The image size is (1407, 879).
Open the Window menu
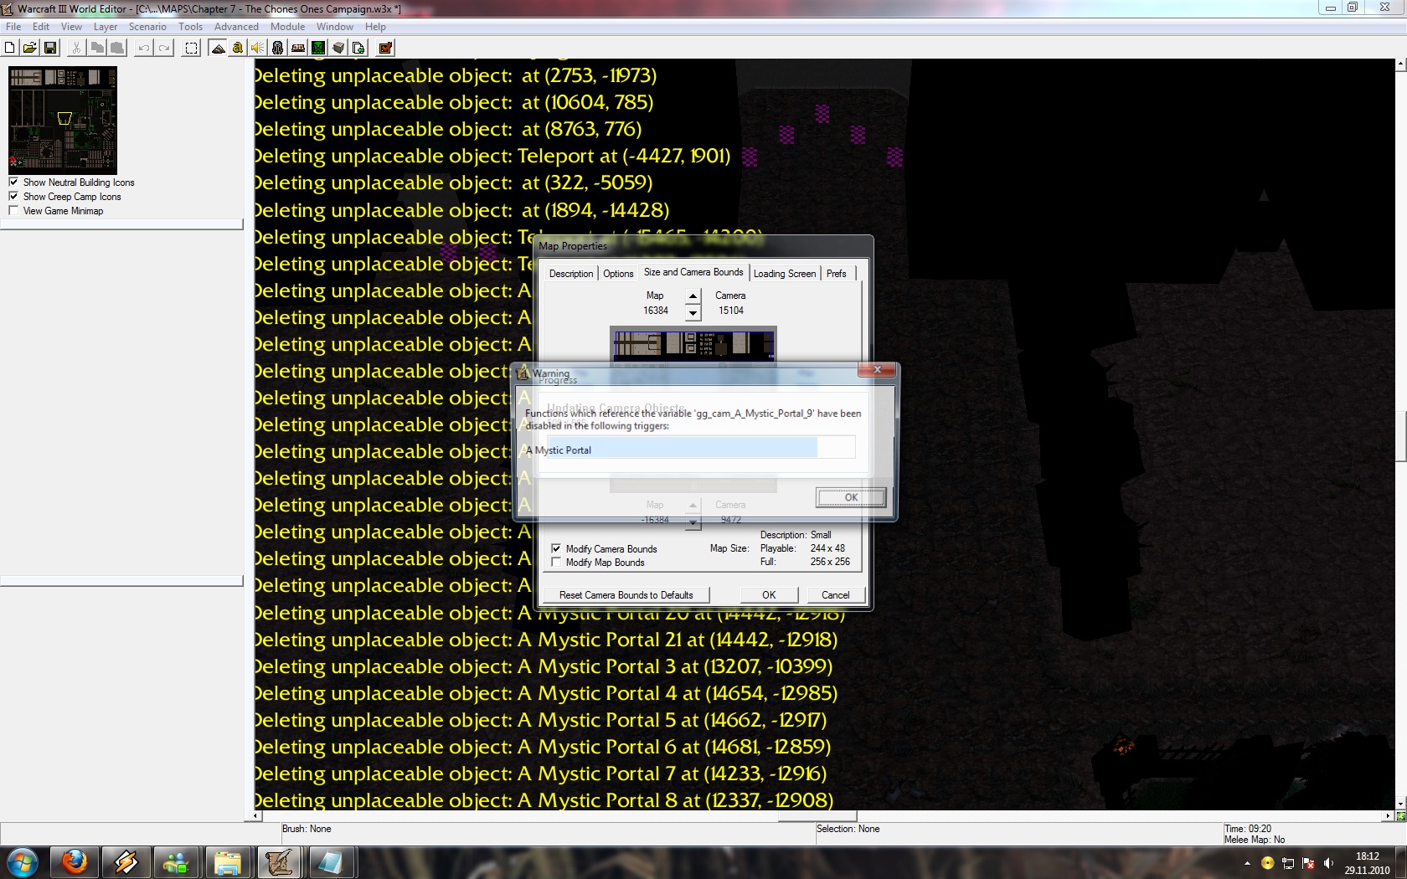coord(335,27)
